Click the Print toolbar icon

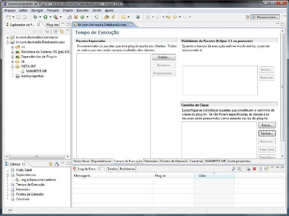click(x=25, y=17)
